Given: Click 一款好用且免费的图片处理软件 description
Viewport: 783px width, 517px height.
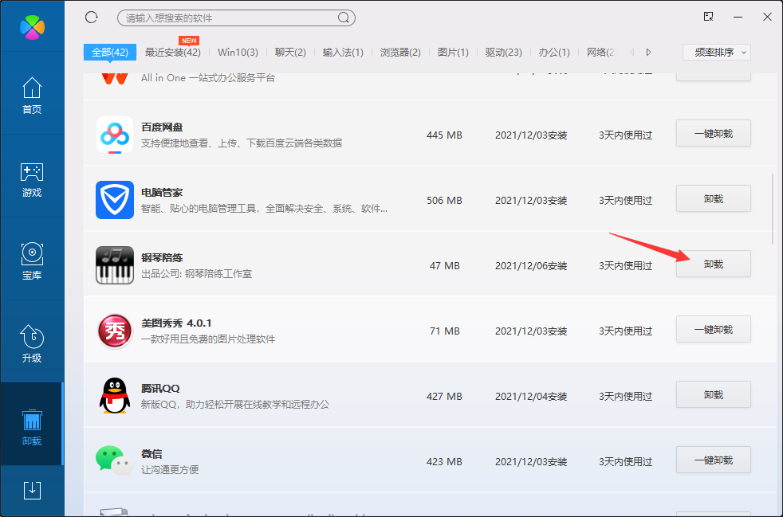Looking at the screenshot, I should 208,339.
